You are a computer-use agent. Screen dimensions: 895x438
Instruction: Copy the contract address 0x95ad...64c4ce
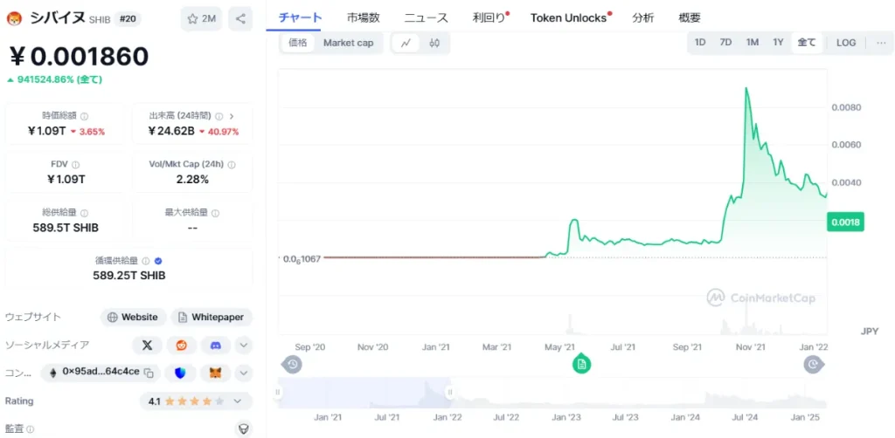[x=149, y=373]
